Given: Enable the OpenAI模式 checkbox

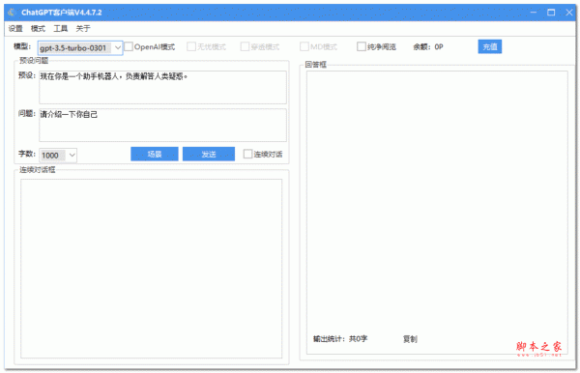Looking at the screenshot, I should tap(129, 46).
